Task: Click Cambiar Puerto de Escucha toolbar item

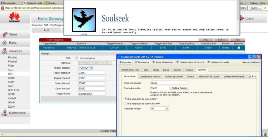Action: [x=190, y=62]
